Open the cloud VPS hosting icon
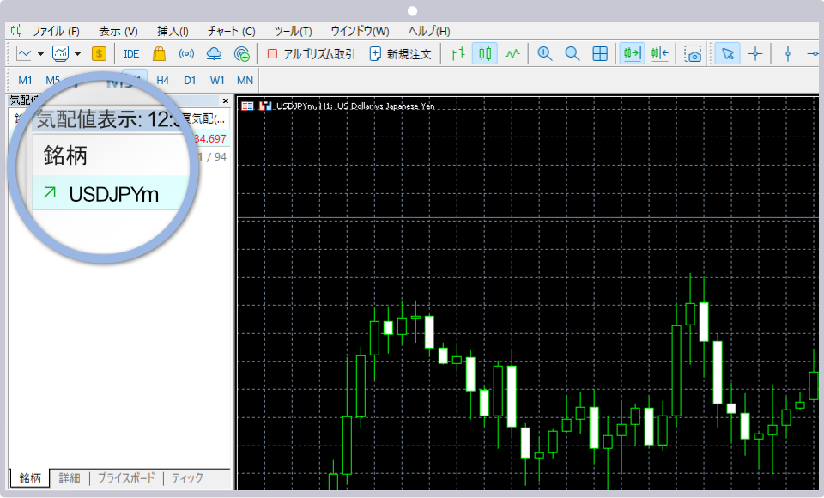824x498 pixels. point(214,53)
